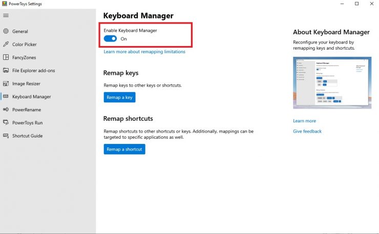
Task: Click the Remap keys section heading
Action: (121, 73)
